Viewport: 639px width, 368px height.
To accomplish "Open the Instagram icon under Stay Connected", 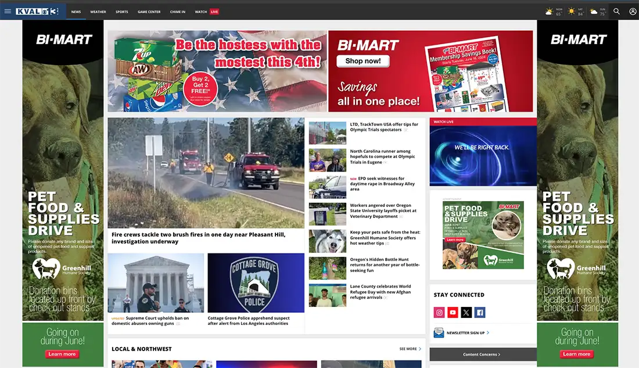I will [x=439, y=313].
